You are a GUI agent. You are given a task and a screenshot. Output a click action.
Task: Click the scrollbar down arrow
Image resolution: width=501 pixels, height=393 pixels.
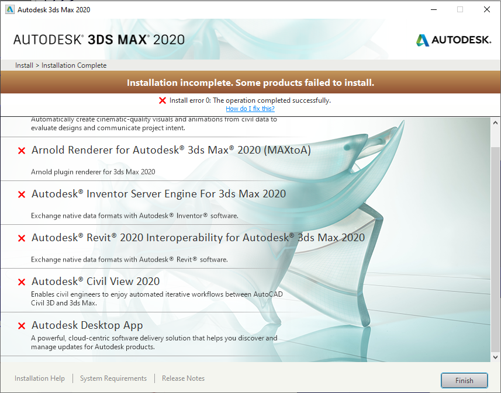(495, 357)
